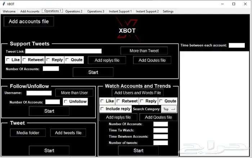The width and height of the screenshot is (252, 158).
Task: Click the Time To Watch input field
Action: 161,130
